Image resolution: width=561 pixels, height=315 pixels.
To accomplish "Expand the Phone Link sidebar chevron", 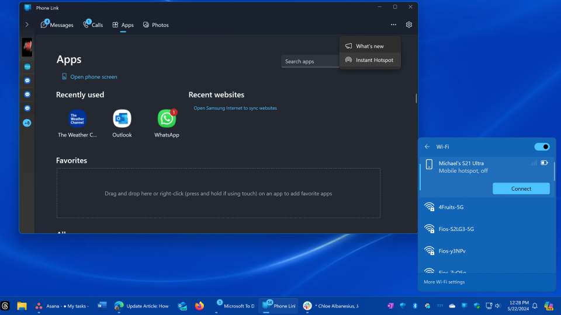I will [27, 24].
